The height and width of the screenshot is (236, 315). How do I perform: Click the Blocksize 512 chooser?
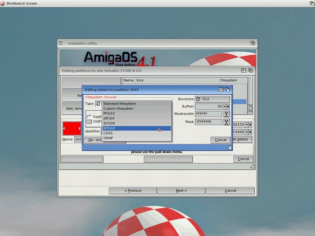[x=212, y=99]
